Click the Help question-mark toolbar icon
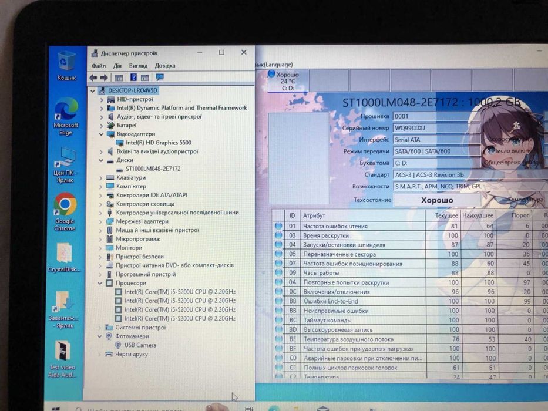The width and height of the screenshot is (548, 411). click(133, 78)
